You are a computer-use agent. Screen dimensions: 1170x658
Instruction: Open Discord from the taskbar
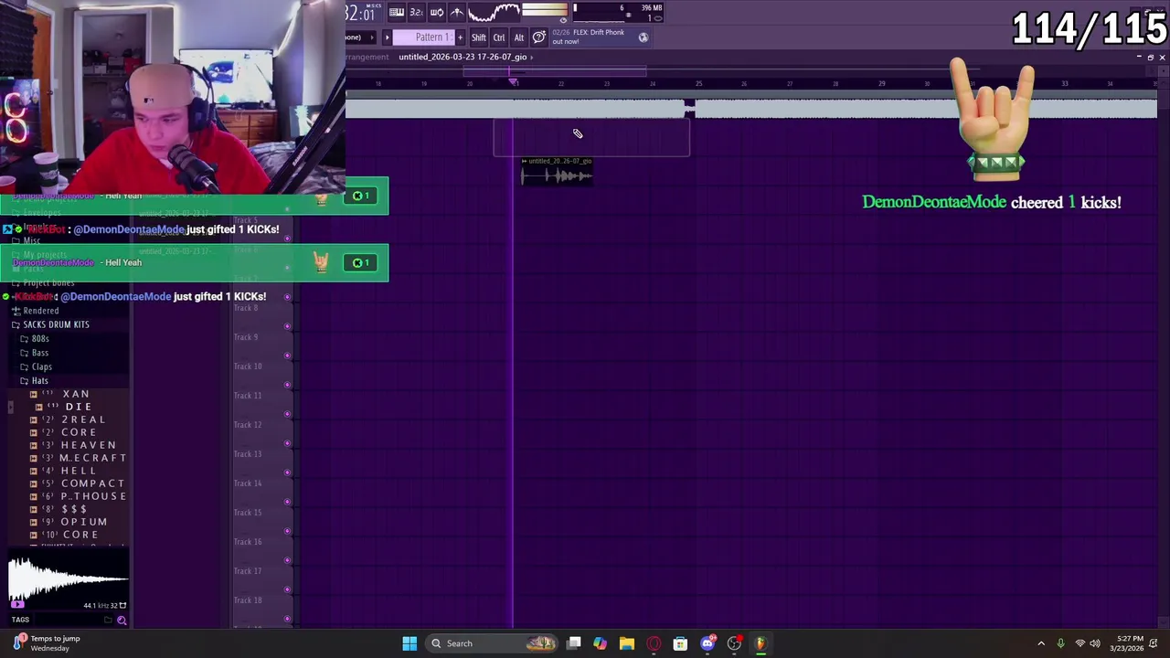pos(707,643)
